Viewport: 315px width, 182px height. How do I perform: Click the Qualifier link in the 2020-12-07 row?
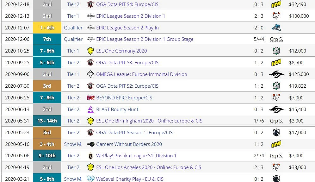point(73,28)
